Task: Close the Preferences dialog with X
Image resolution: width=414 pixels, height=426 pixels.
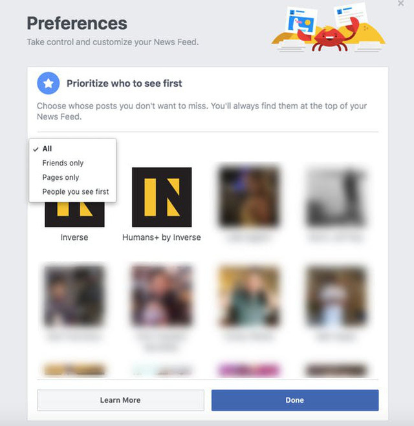Action: (401, 4)
